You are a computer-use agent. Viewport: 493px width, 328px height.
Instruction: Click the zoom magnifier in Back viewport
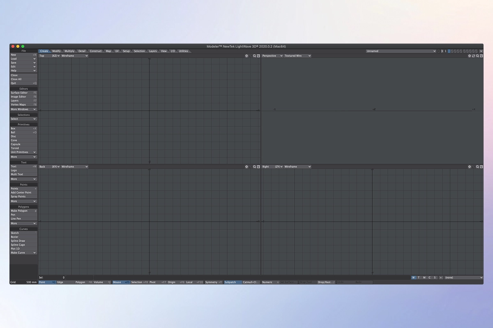254,167
